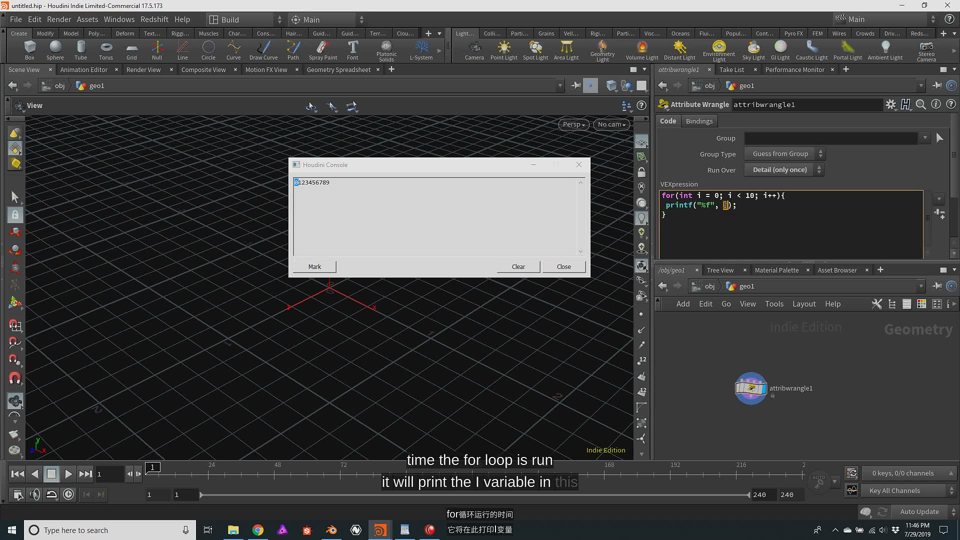The width and height of the screenshot is (960, 540).
Task: Add a Sky Light from the shelf
Action: 753,50
